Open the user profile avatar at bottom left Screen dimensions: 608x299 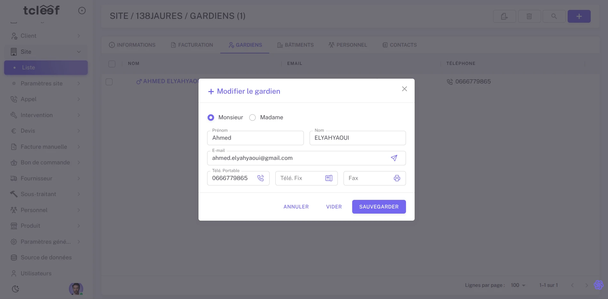(x=76, y=289)
